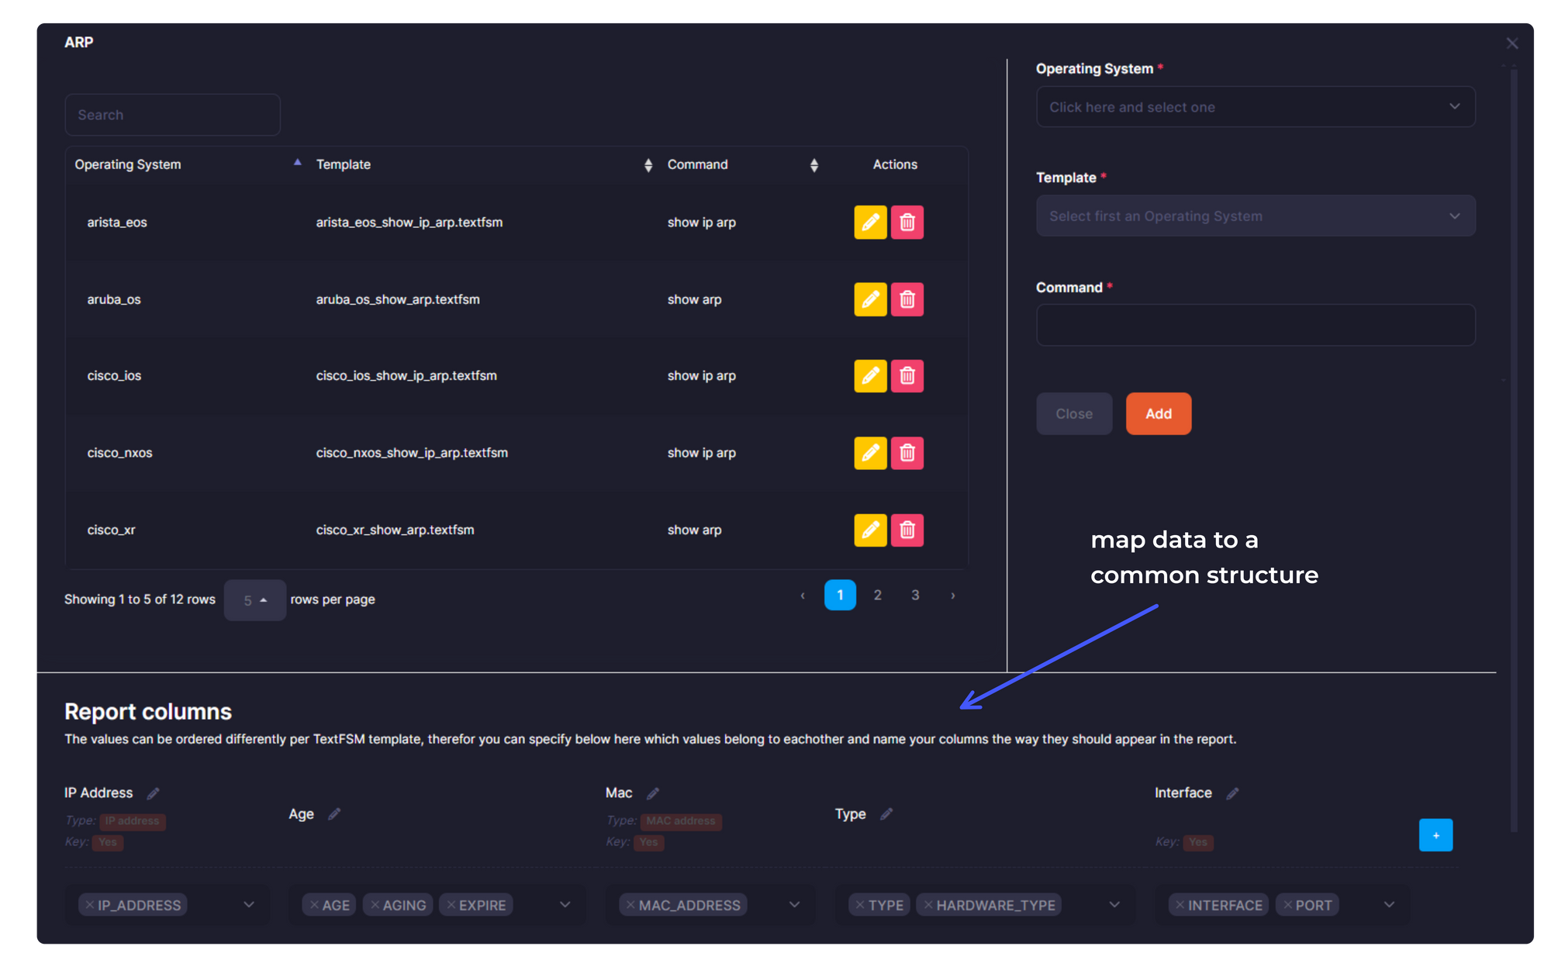Click the delete icon for aruba_os row
Viewport: 1551px width, 967px height.
click(x=907, y=299)
